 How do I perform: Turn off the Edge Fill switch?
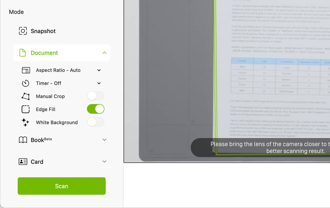[96, 109]
